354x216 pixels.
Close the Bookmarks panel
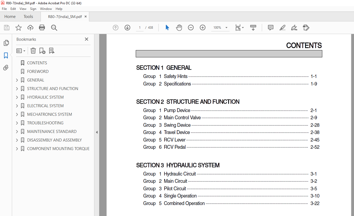tap(87, 39)
